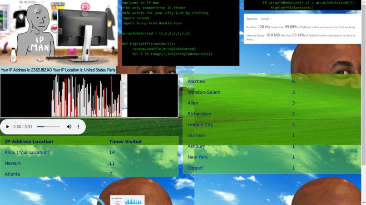This screenshot has height=205, width=366.
Task: Open the Details tab in results panel
Action: [x=266, y=19]
